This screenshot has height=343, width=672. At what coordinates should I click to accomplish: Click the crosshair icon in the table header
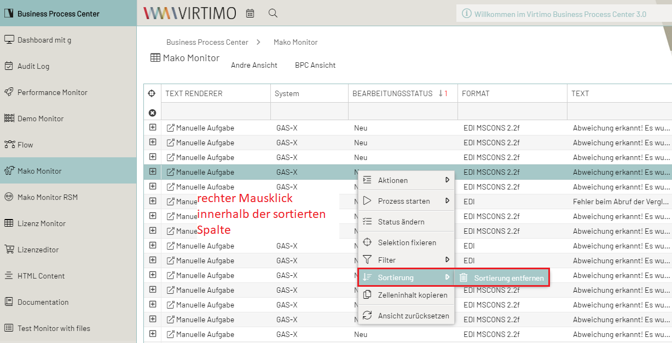152,93
